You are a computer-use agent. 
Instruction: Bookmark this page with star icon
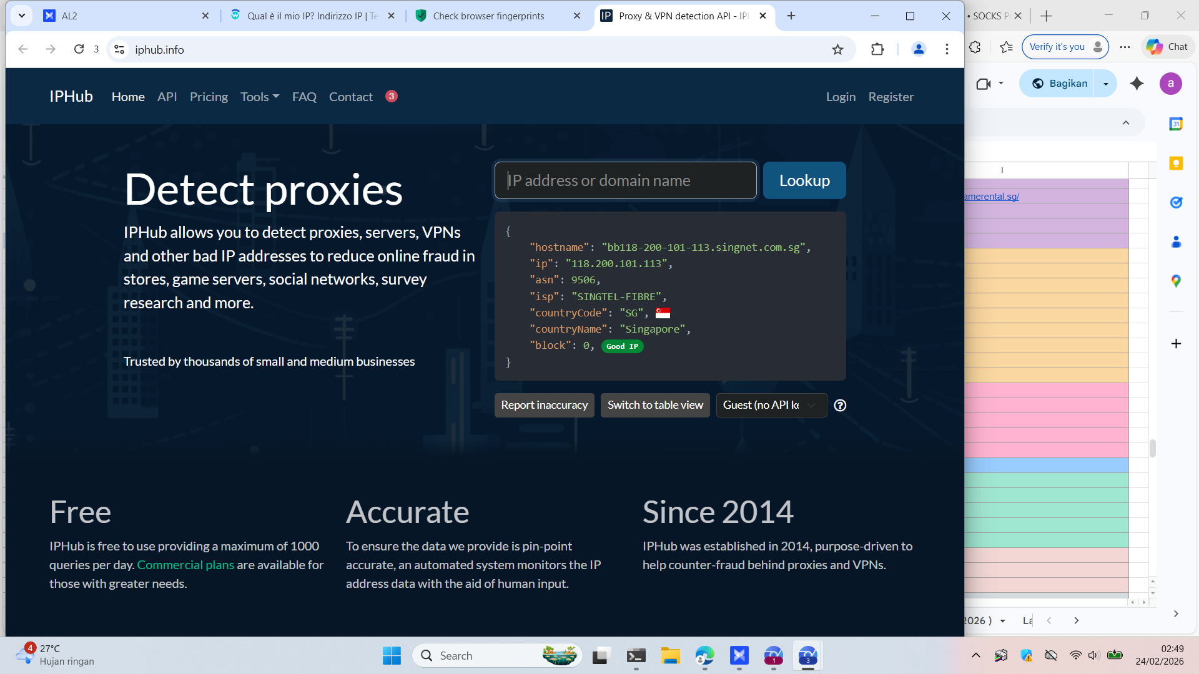(837, 49)
